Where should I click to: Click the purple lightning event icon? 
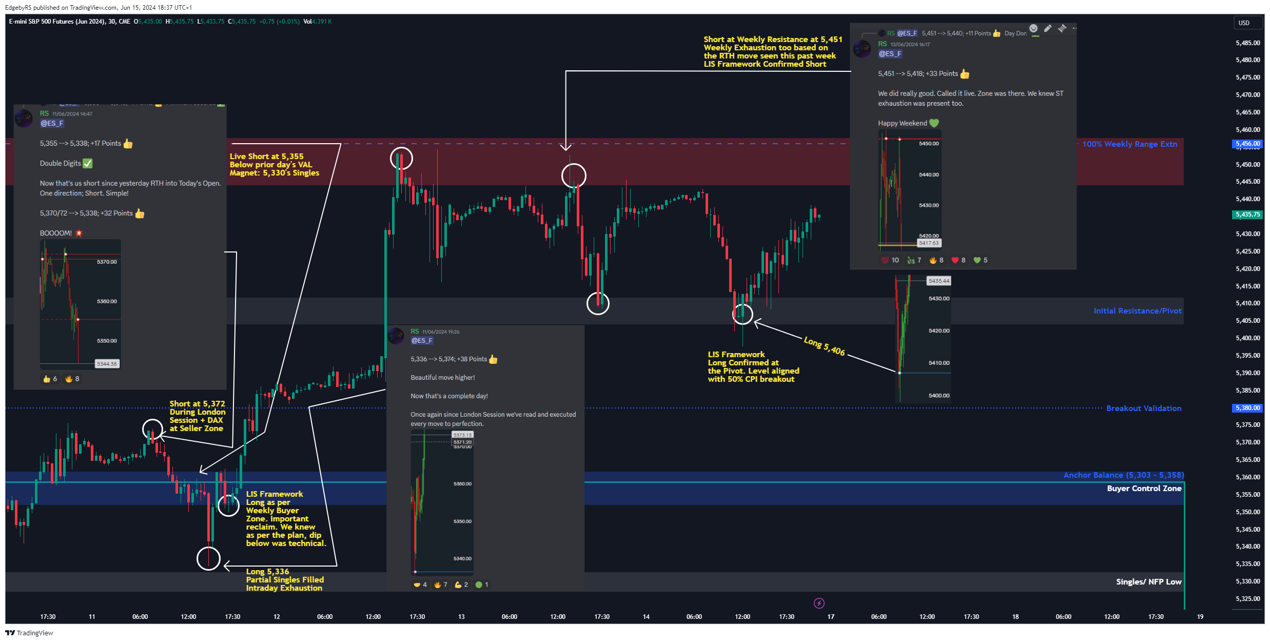(819, 603)
